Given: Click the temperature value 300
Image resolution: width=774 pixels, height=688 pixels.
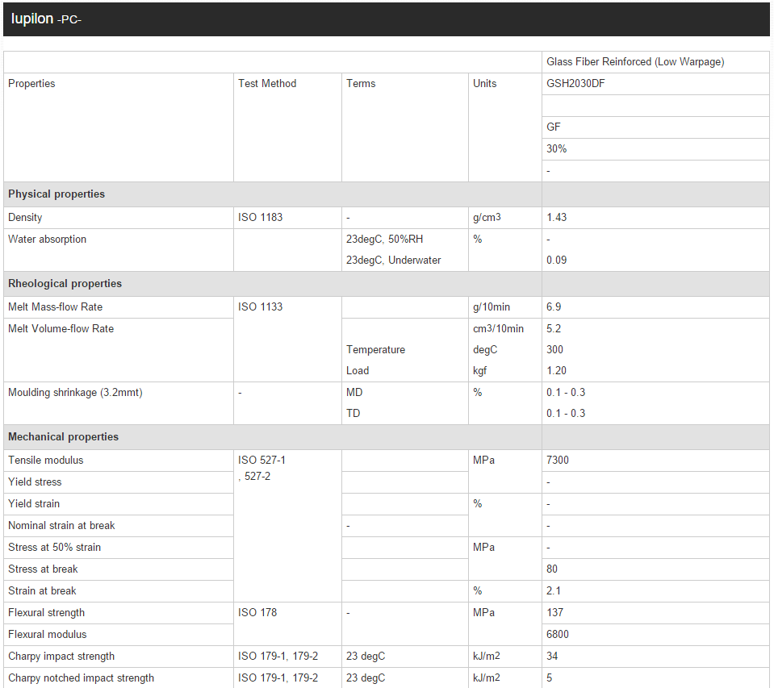Looking at the screenshot, I should [x=554, y=350].
